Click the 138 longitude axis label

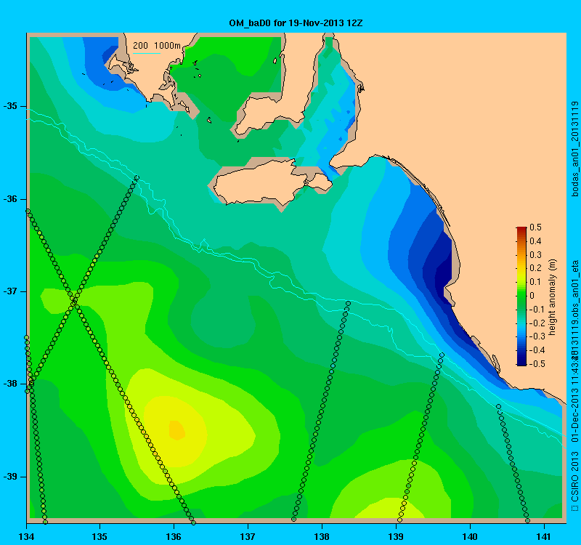pyautogui.click(x=322, y=537)
